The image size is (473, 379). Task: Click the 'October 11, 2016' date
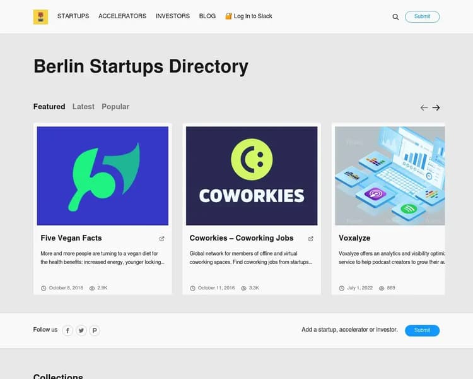216,288
